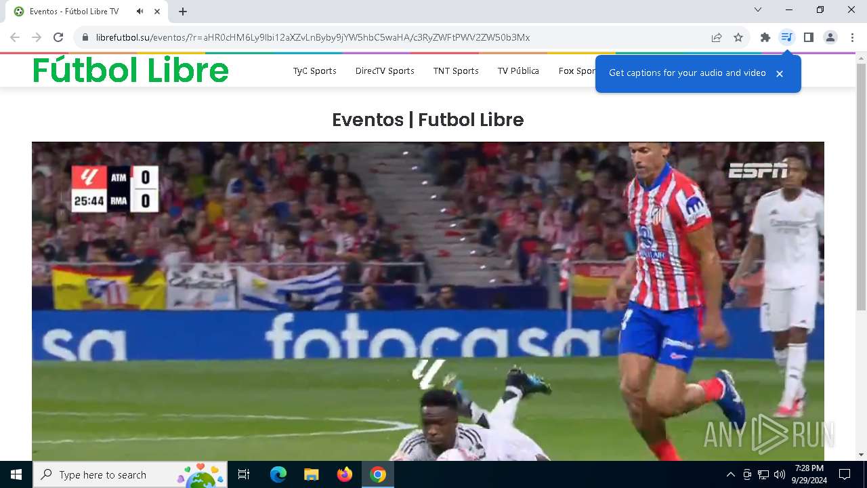
Task: Open TyC Sports channel
Action: (314, 70)
